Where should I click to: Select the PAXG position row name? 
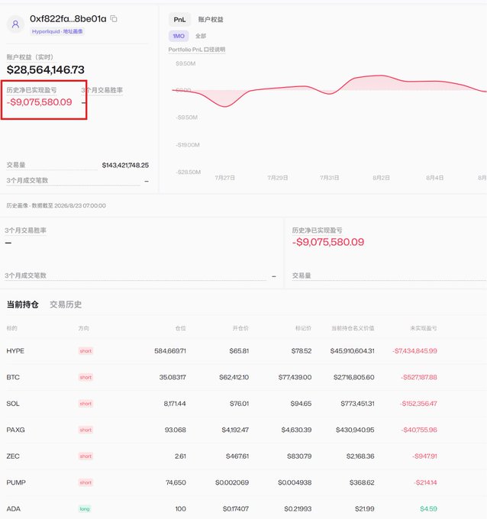coord(15,430)
